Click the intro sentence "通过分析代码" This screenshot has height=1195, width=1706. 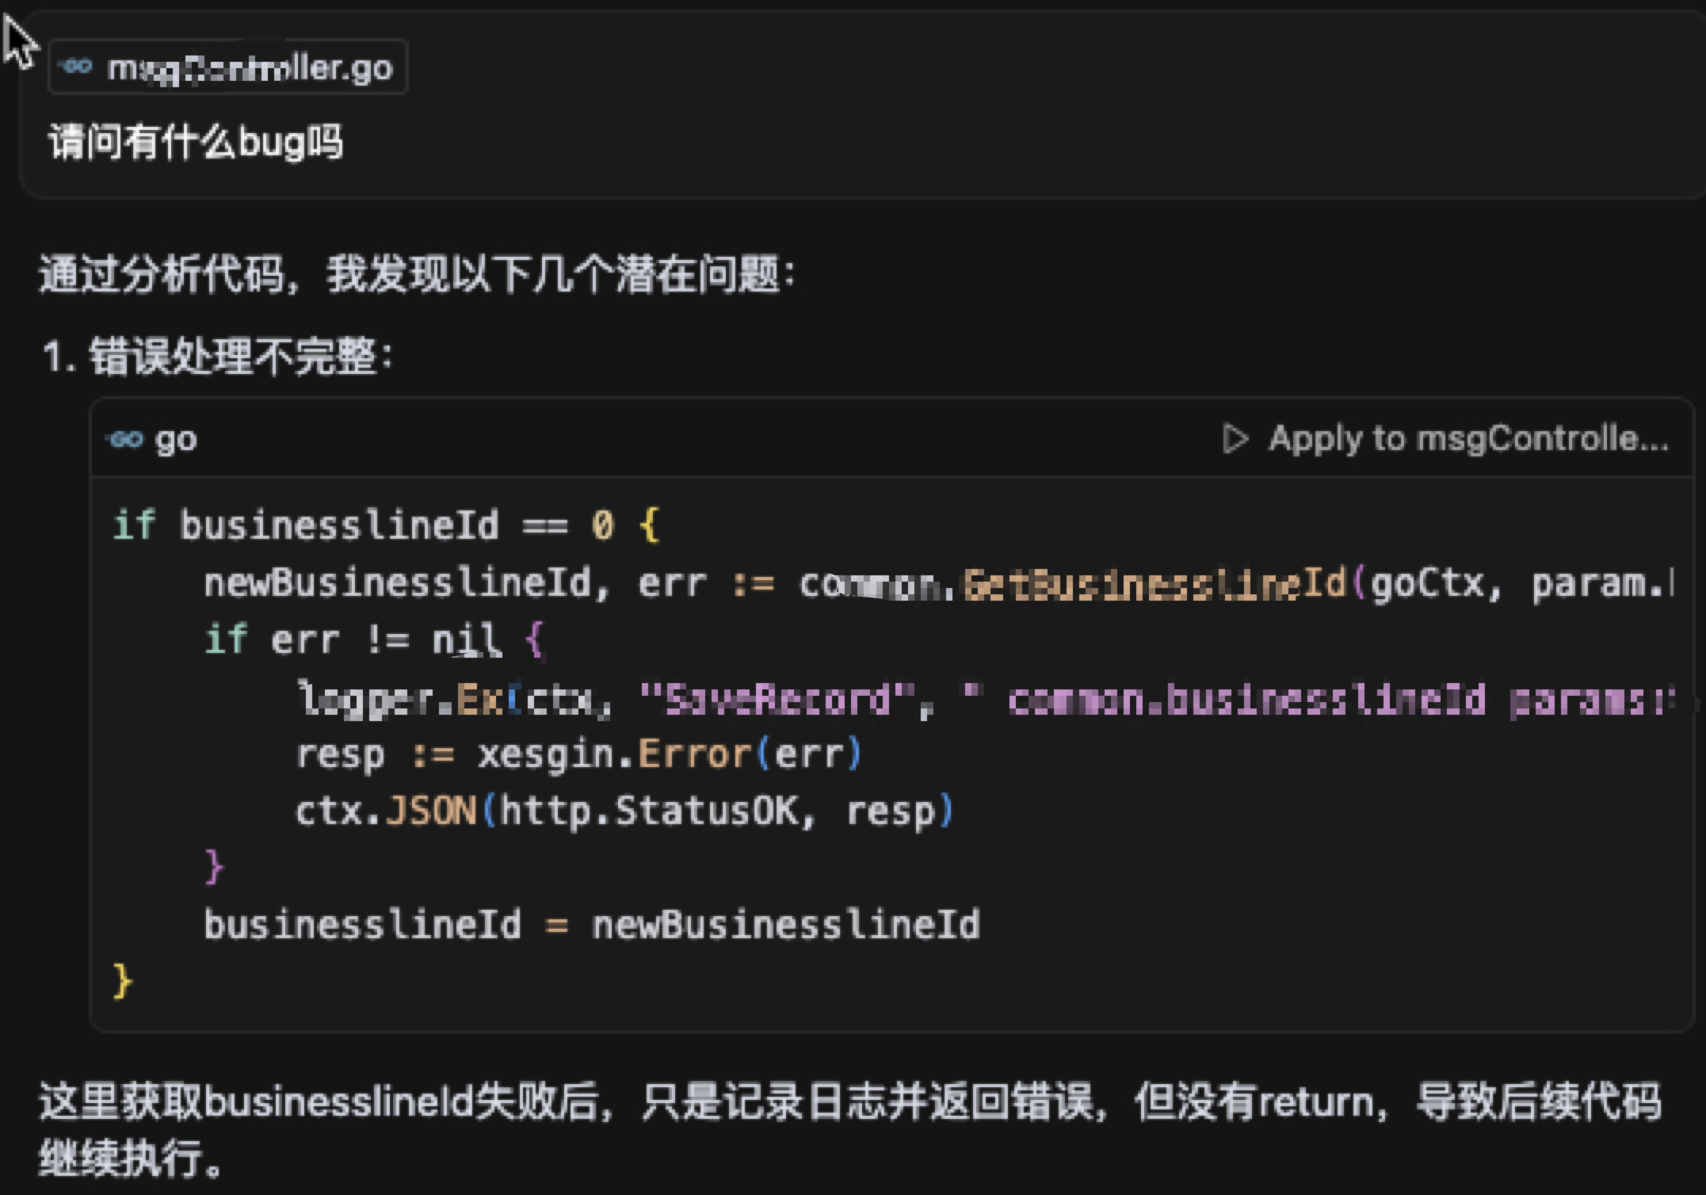click(x=417, y=276)
